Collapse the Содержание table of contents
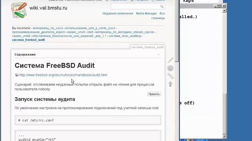252x141 pixels. [159, 55]
